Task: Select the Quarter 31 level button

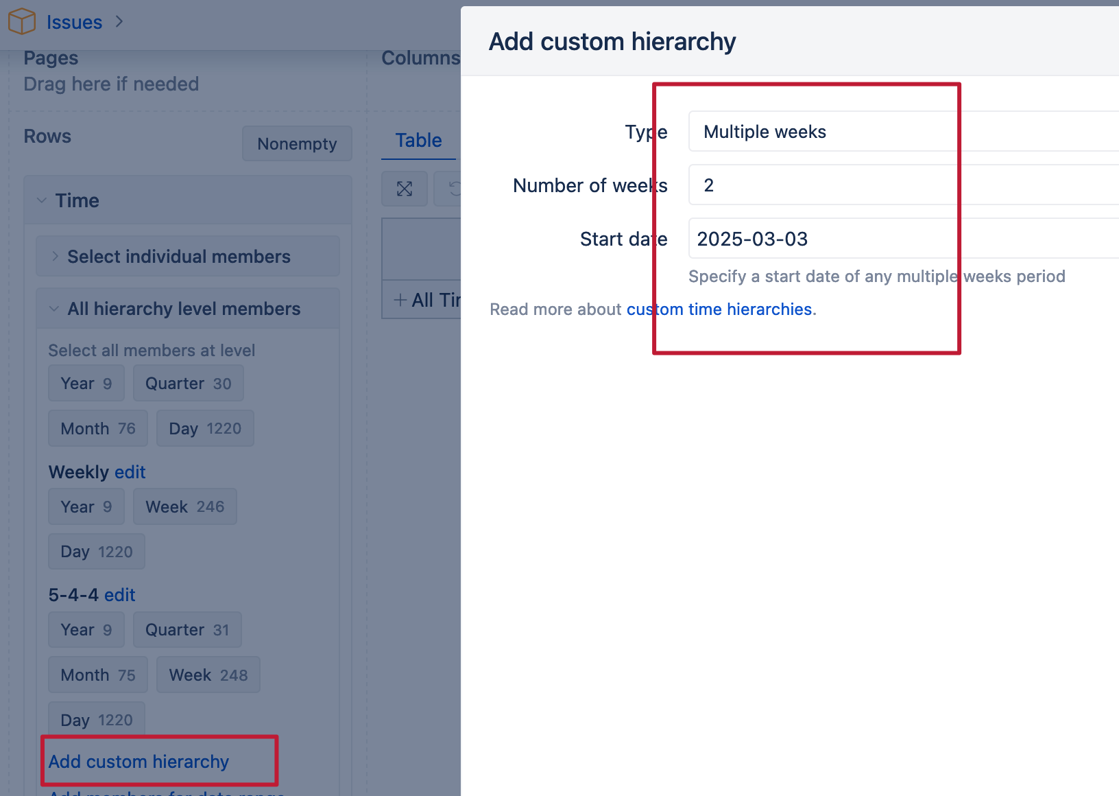Action: click(x=187, y=630)
